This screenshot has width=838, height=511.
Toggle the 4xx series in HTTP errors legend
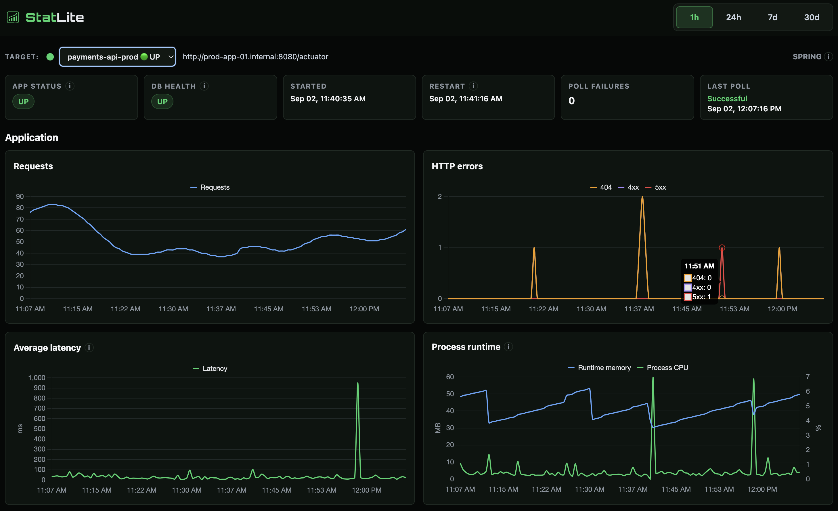coord(628,187)
